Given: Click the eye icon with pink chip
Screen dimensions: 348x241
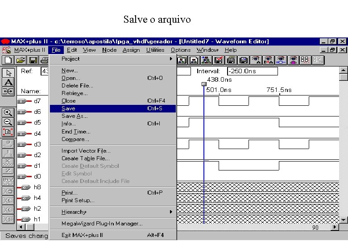Looking at the screenshot, I should pyautogui.click(x=293, y=60).
